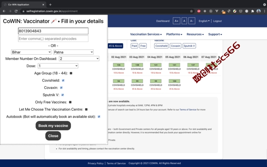Select the 94 slot, 45 & Above row
This screenshot has height=167, width=267.
click(x=118, y=81)
